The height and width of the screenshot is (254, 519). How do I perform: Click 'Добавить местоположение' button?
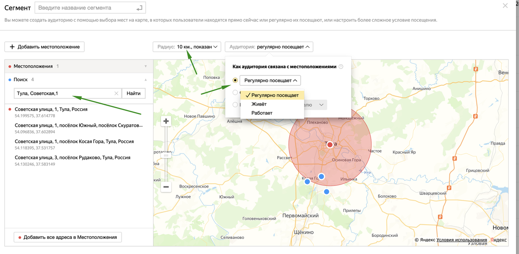[45, 47]
